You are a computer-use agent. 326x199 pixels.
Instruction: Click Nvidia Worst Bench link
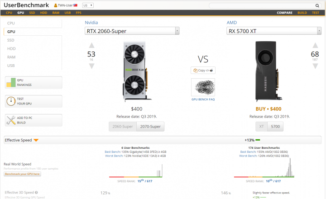tap(114, 156)
